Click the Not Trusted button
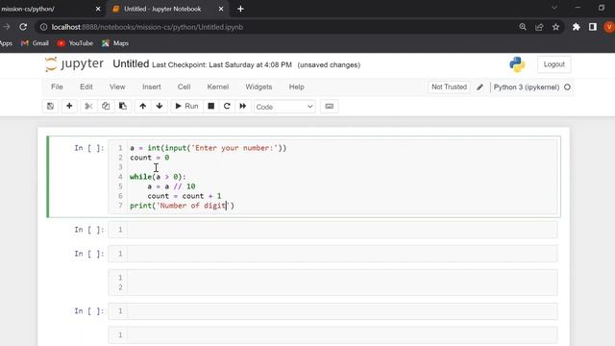The height and width of the screenshot is (346, 615). [x=449, y=86]
